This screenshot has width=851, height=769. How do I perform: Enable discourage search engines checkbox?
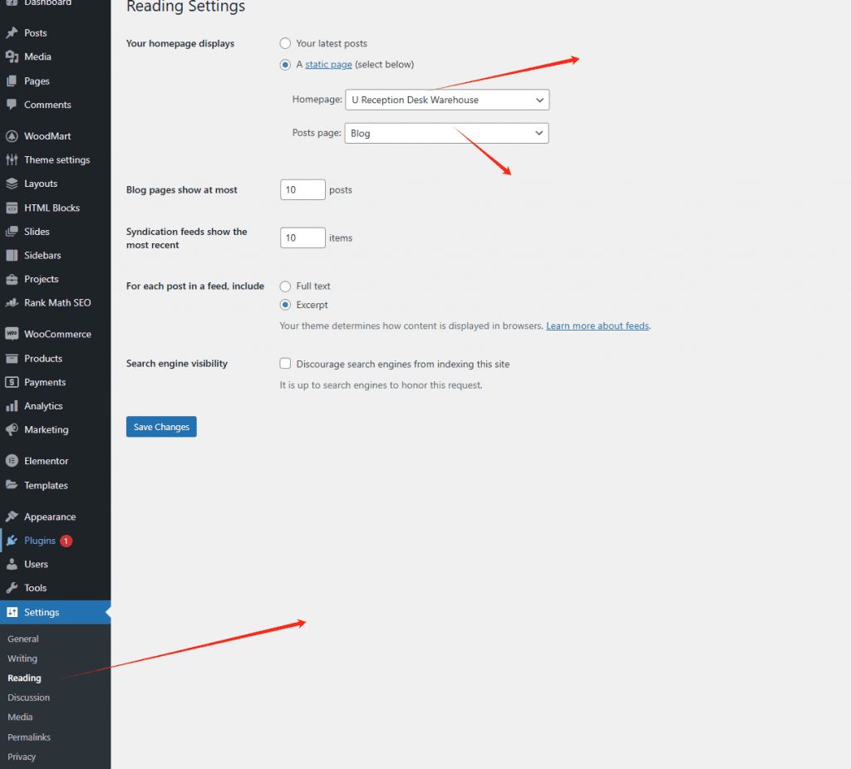click(286, 364)
